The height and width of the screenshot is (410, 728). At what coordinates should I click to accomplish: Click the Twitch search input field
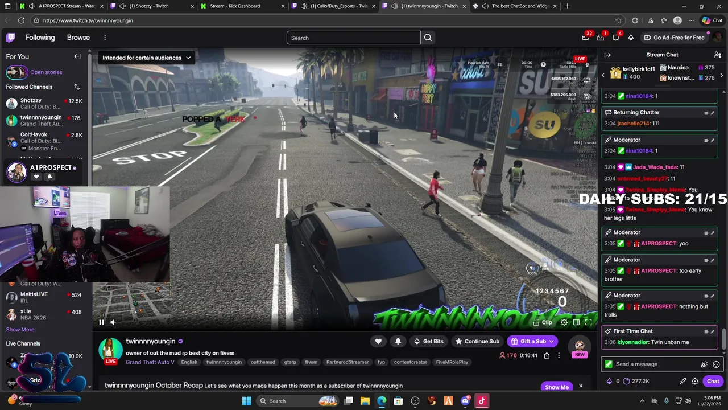coord(353,38)
